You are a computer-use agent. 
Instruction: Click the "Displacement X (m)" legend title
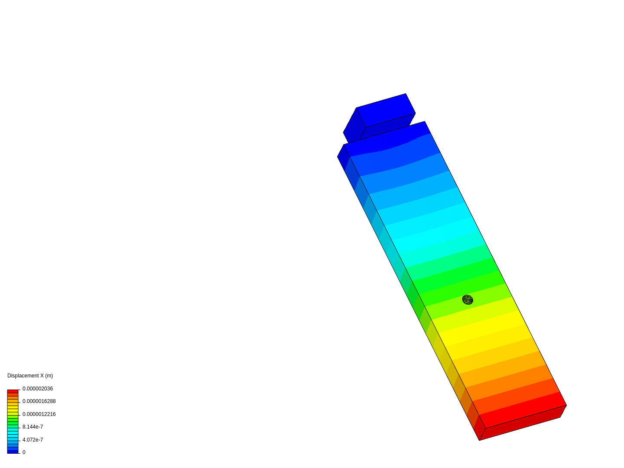pyautogui.click(x=30, y=376)
